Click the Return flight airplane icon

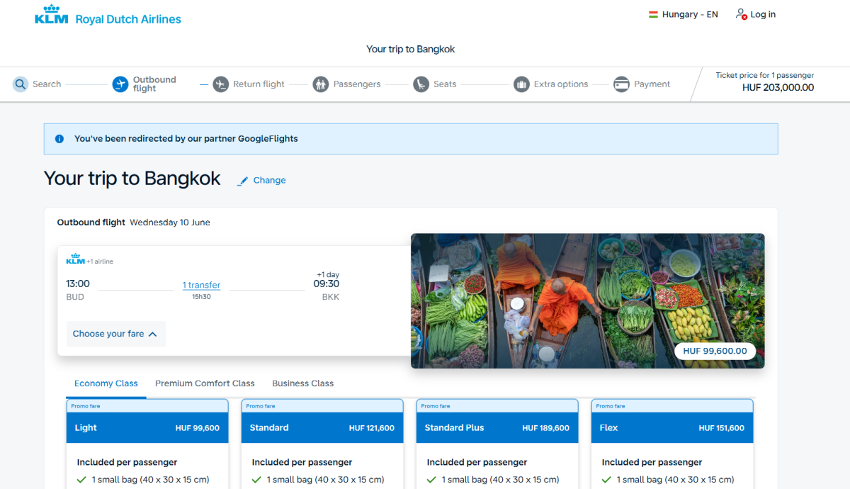click(221, 84)
